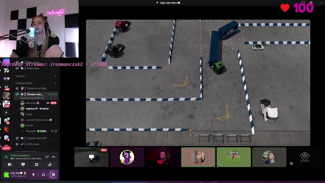Select the highlighted speaking participant tile
The height and width of the screenshot is (183, 325).
coord(198,157)
